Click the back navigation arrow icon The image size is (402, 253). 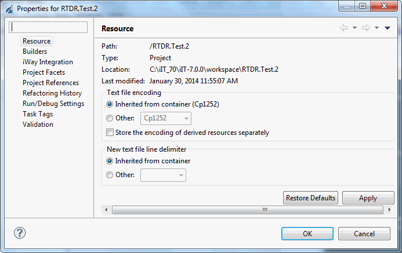(344, 28)
